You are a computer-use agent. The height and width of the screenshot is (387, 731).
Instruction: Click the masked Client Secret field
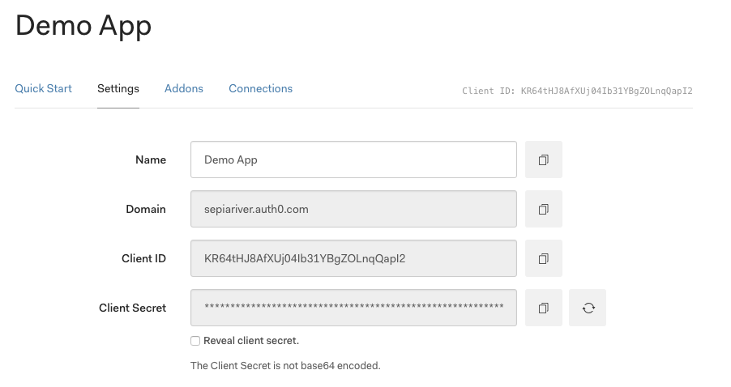tap(353, 308)
